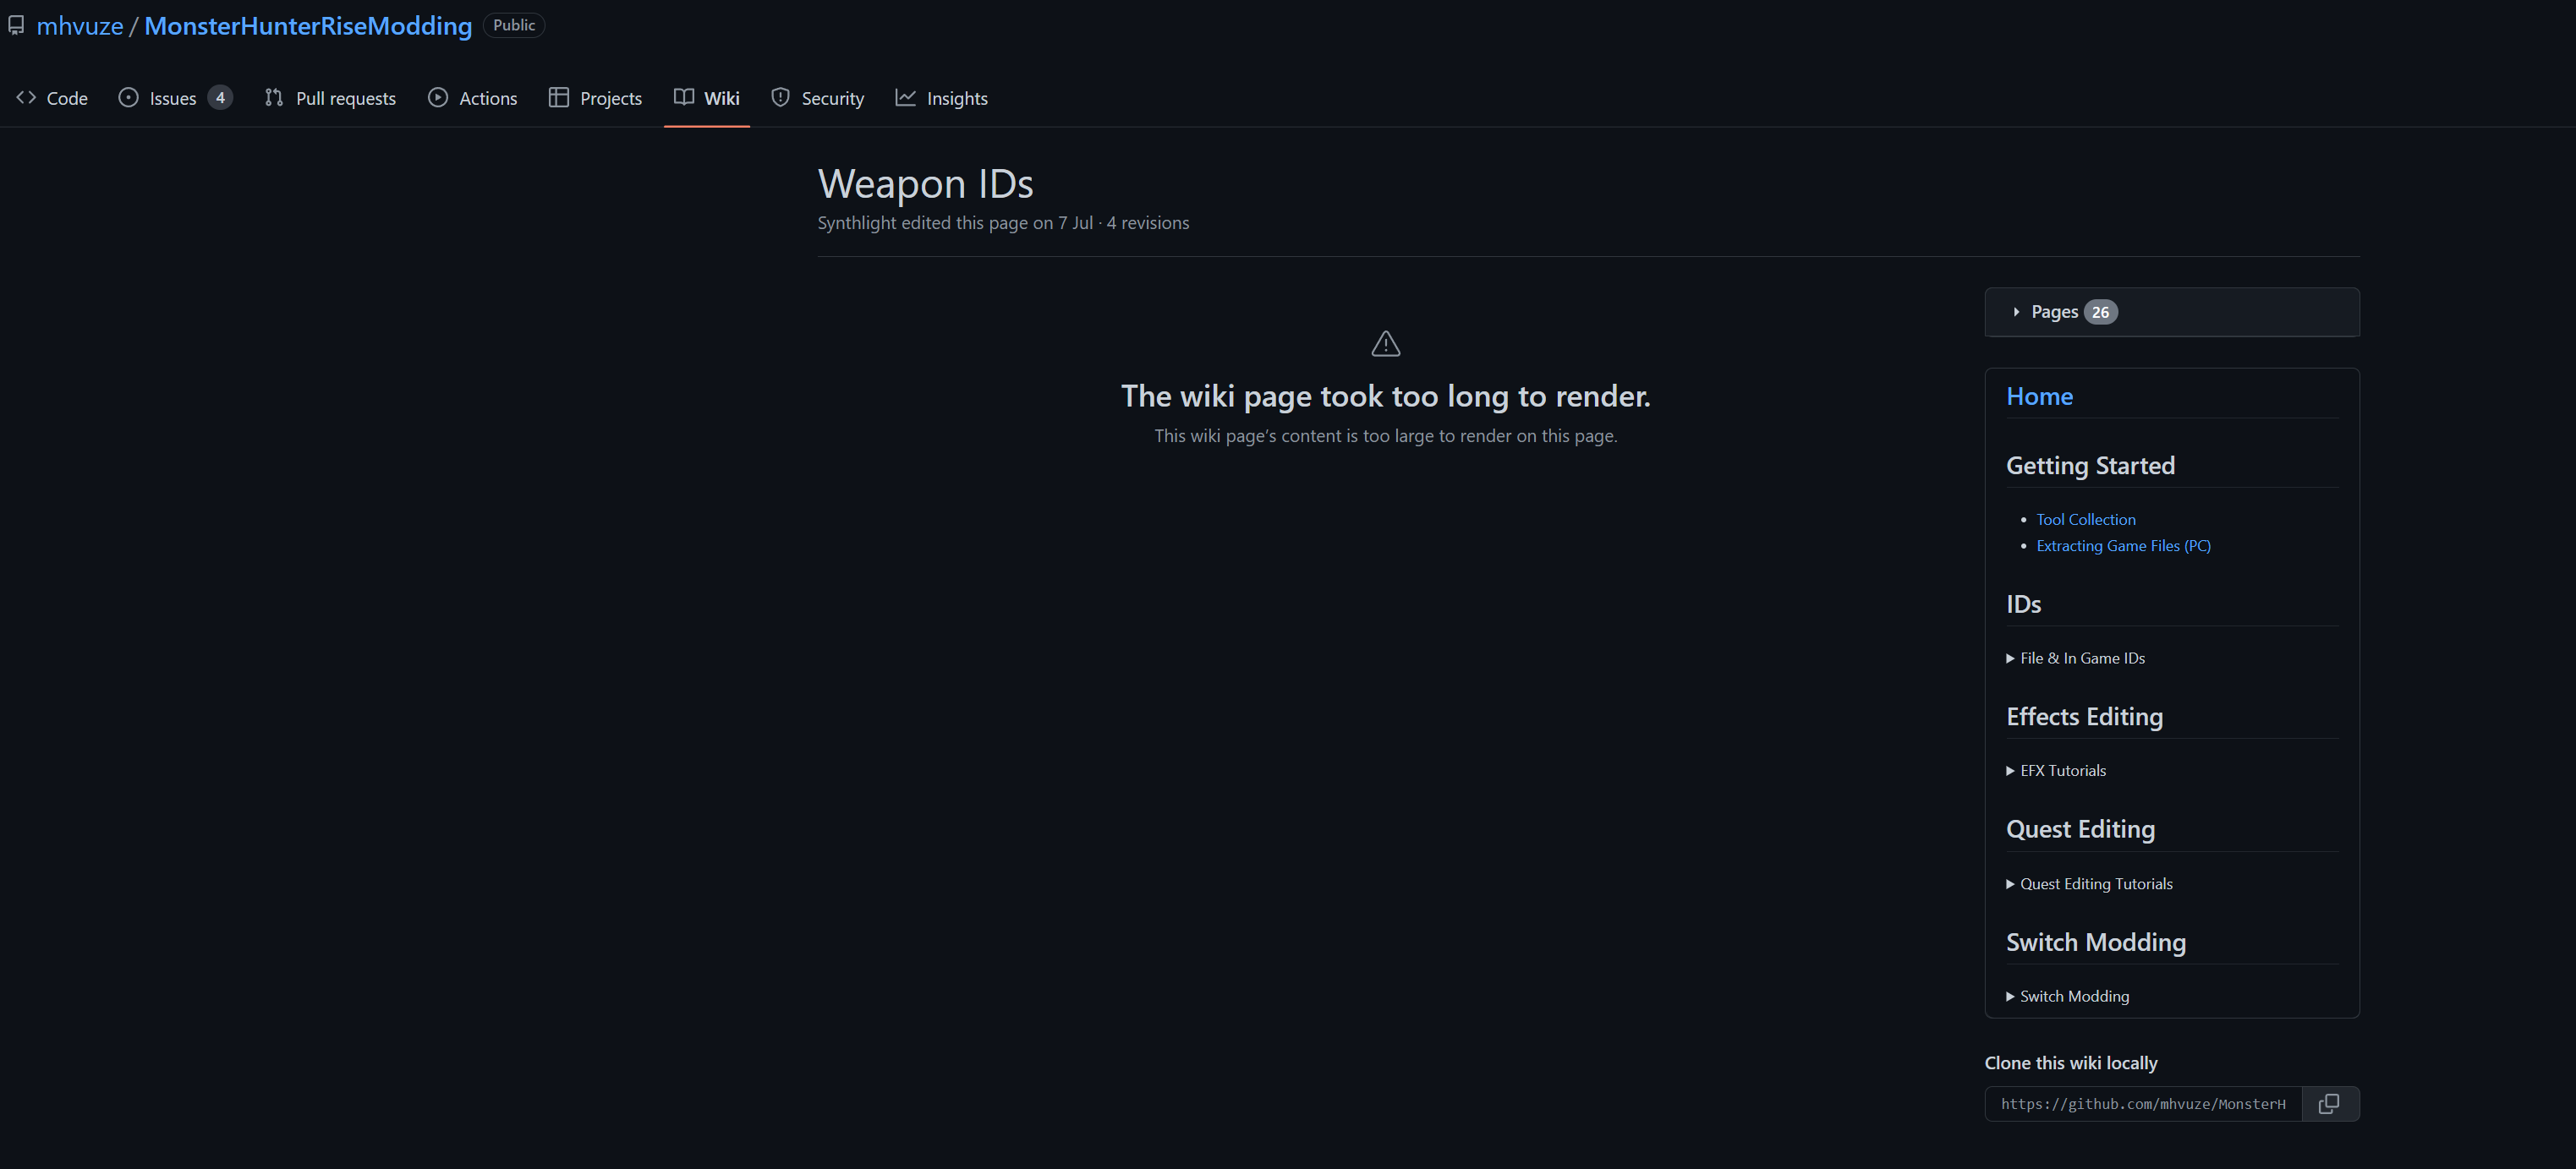
Task: Open the Security tab
Action: pyautogui.click(x=833, y=97)
